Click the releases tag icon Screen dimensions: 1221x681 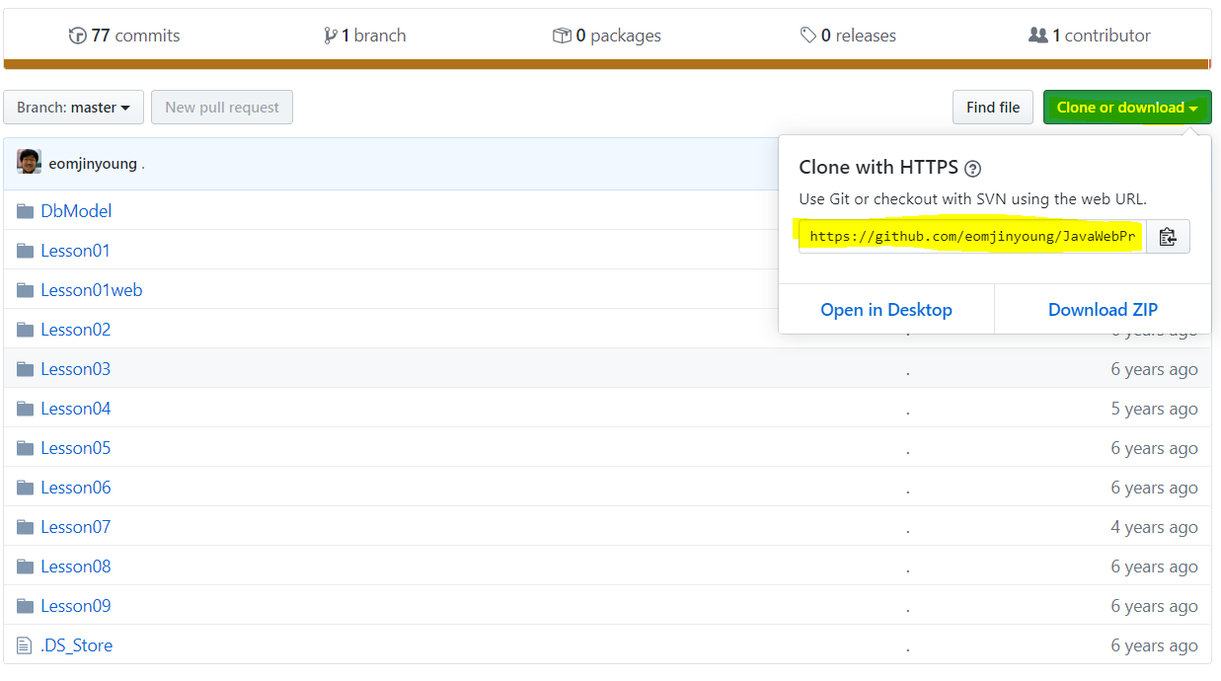[808, 36]
